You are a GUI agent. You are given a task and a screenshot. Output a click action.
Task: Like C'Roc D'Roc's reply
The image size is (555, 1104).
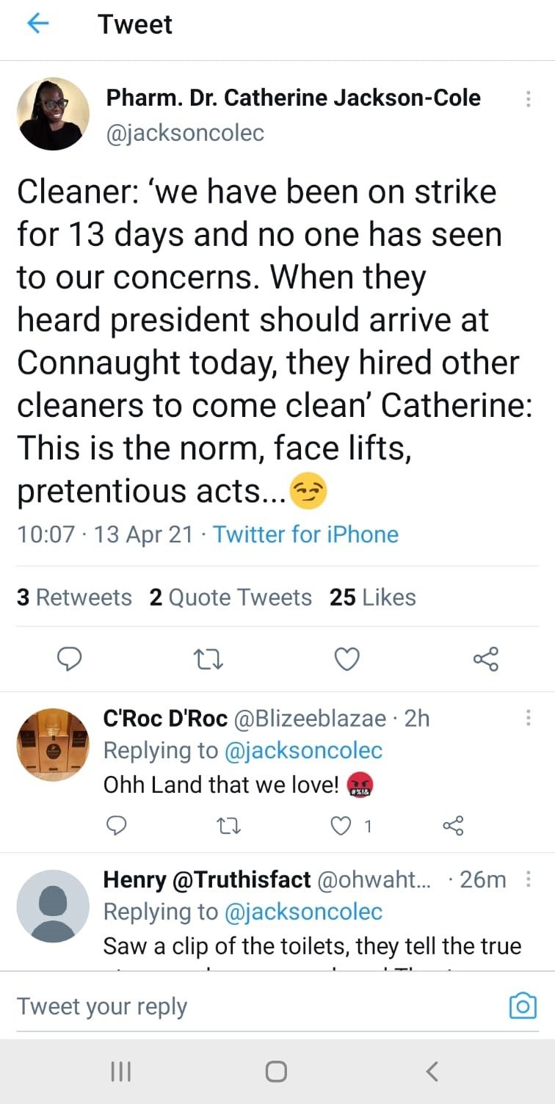coord(341,827)
